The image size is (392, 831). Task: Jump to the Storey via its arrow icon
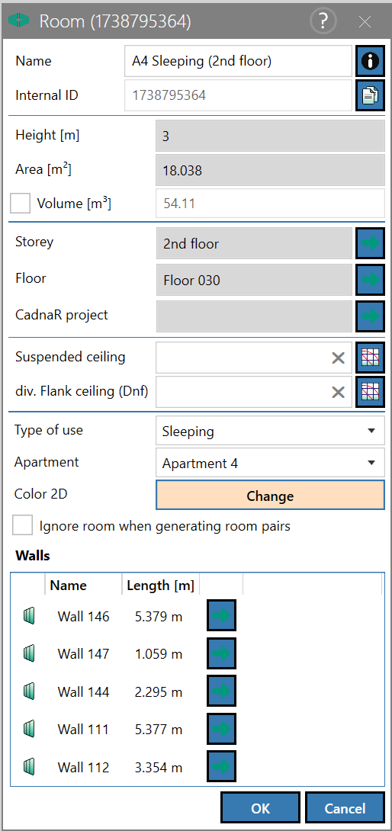(370, 243)
